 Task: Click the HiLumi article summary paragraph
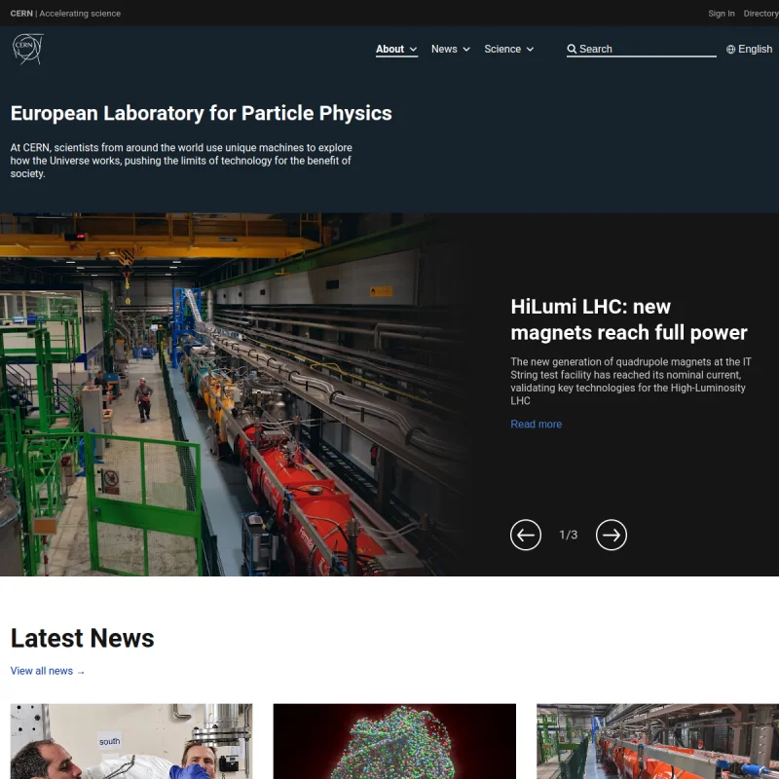tap(631, 381)
